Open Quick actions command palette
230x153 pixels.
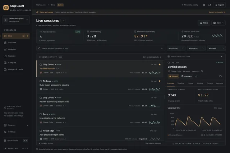(x=16, y=140)
